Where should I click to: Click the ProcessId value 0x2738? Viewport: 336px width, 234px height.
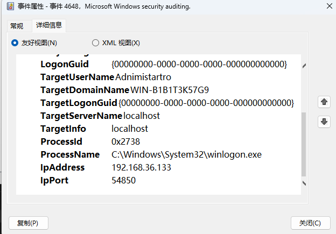[125, 141]
